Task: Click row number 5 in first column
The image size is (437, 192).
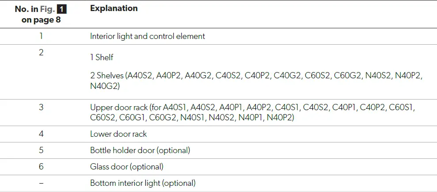Action: (x=41, y=150)
